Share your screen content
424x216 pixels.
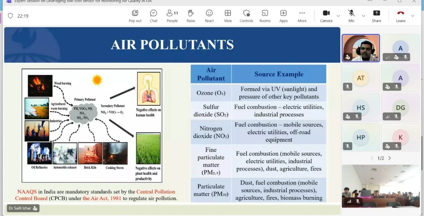pyautogui.click(x=377, y=16)
